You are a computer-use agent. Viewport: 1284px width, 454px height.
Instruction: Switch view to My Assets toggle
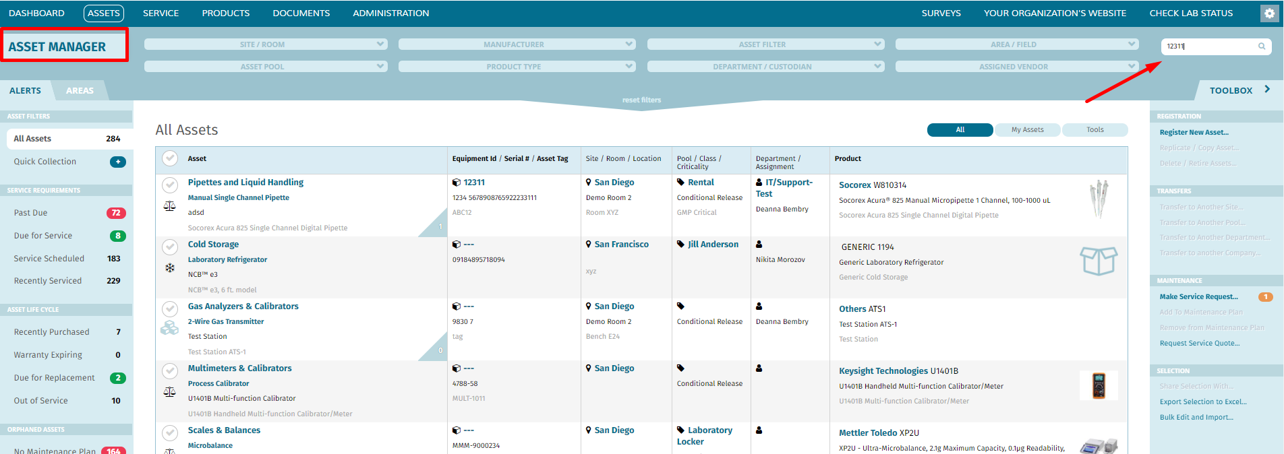coord(1027,130)
